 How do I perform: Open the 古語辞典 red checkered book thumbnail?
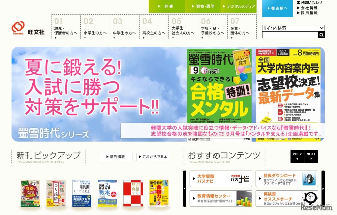coord(133,193)
